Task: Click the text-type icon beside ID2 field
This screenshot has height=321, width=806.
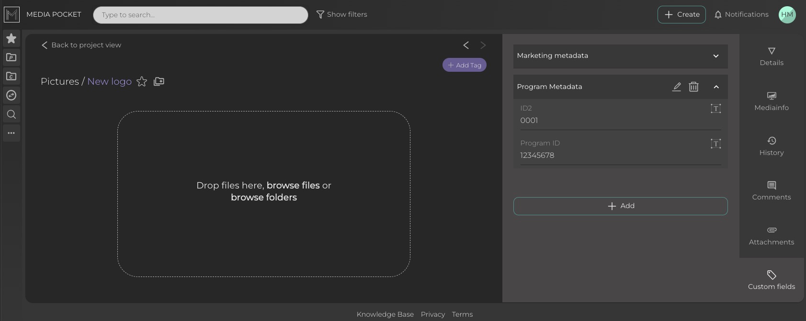Action: (715, 109)
